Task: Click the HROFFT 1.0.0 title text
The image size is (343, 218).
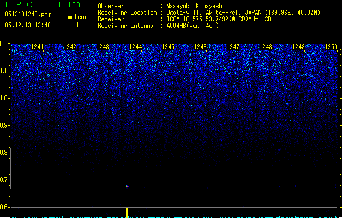Action: coord(43,4)
